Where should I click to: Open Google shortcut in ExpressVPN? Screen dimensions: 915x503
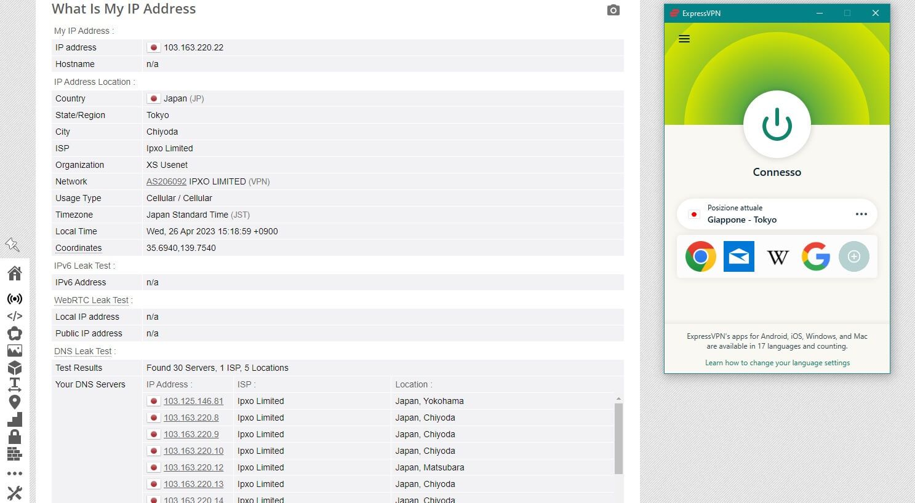pos(816,256)
